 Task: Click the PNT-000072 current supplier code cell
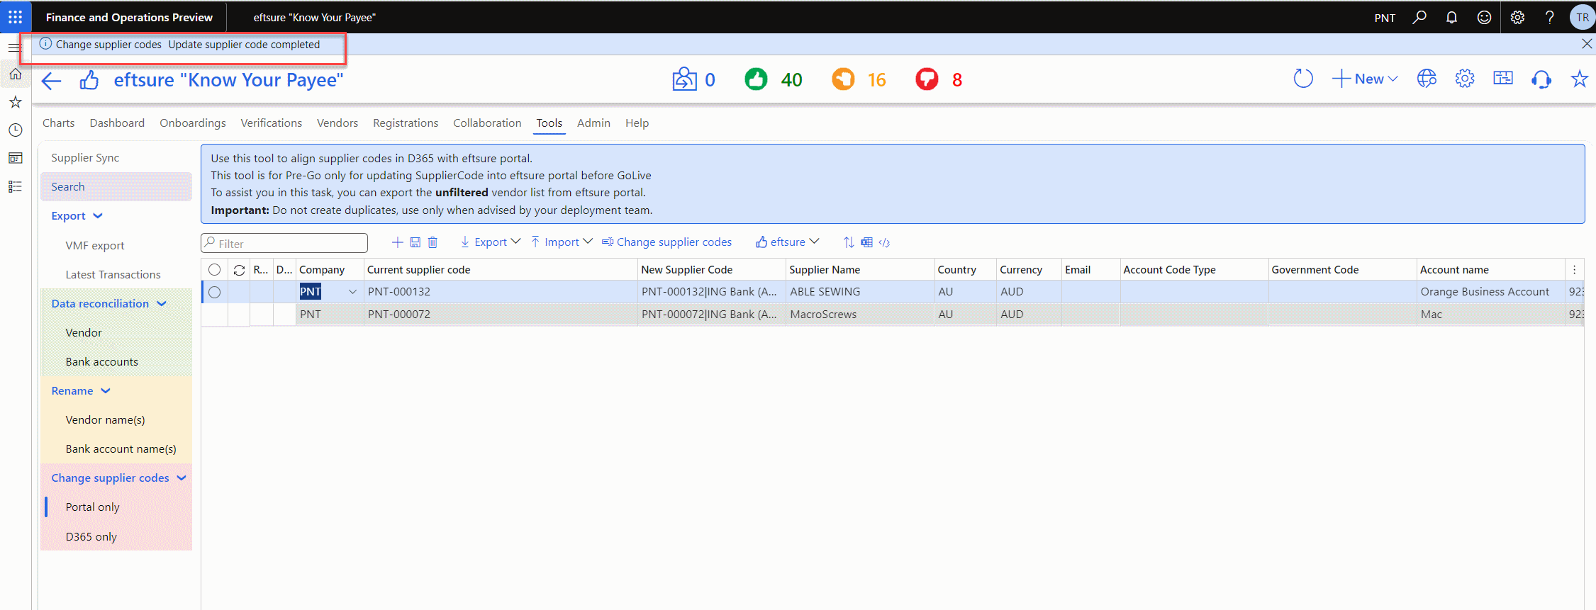(x=501, y=315)
